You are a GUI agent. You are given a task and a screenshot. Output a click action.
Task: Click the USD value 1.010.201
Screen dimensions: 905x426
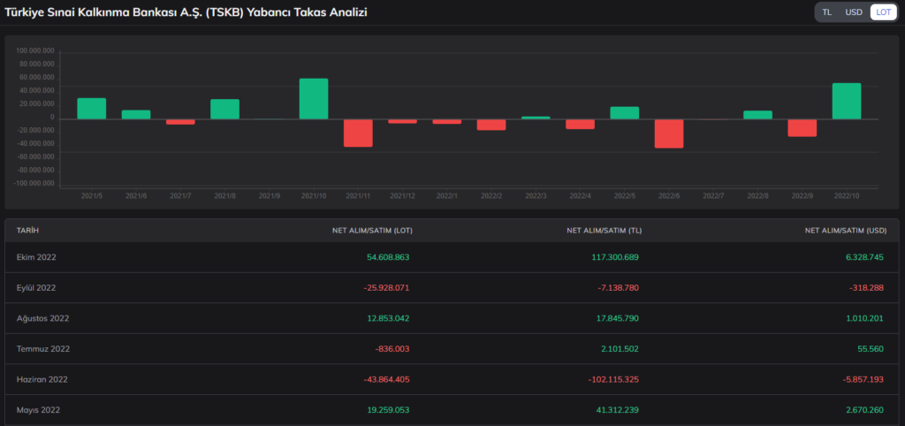[865, 318]
